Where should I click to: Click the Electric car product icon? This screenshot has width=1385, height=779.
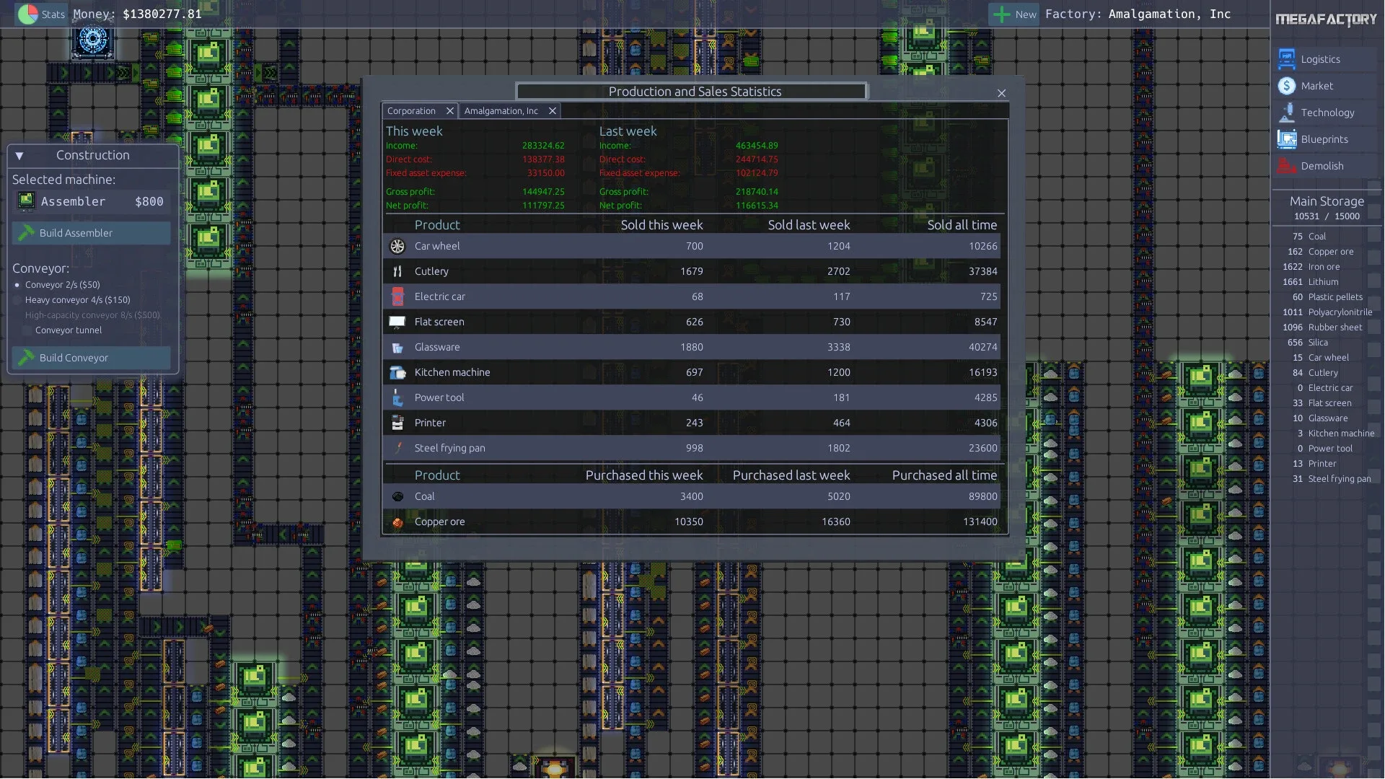(x=397, y=296)
